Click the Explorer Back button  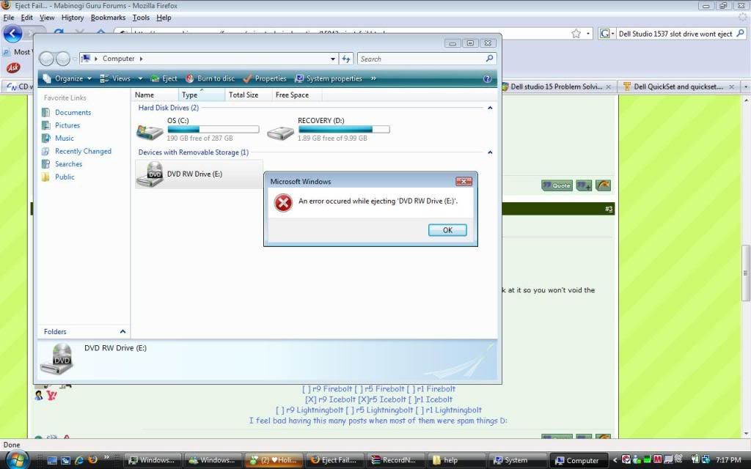[46, 59]
